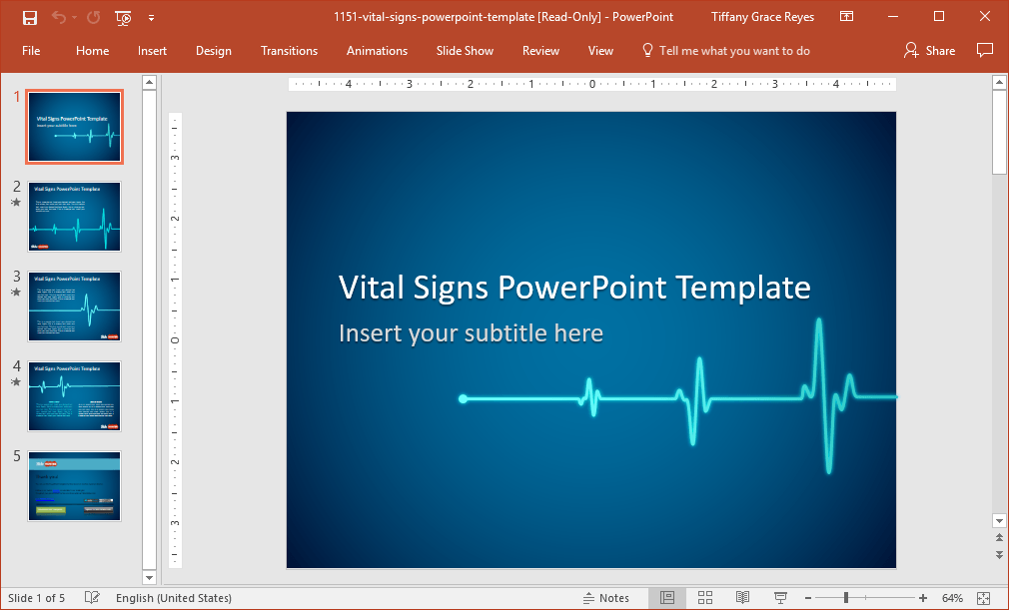This screenshot has height=610, width=1009.
Task: Open Customize Quick Access Toolbar dropdown
Action: pos(151,18)
